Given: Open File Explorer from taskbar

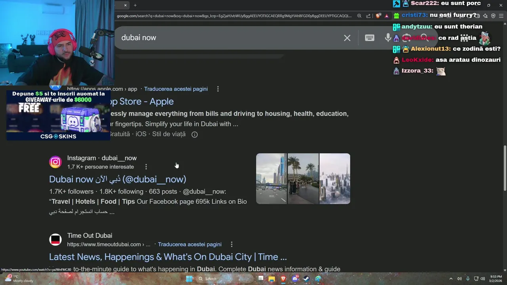Looking at the screenshot, I should click(272, 279).
